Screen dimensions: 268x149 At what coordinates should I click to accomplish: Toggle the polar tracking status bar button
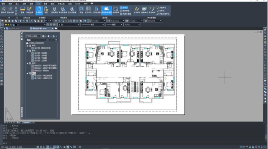(x=48, y=147)
